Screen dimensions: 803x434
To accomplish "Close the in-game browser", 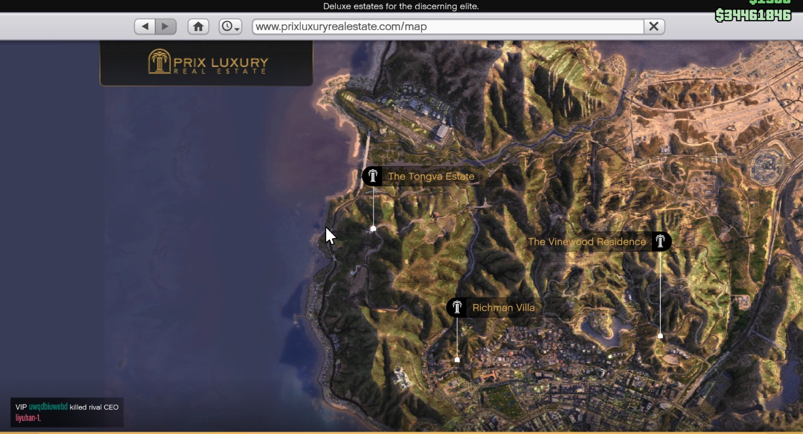I will 654,27.
